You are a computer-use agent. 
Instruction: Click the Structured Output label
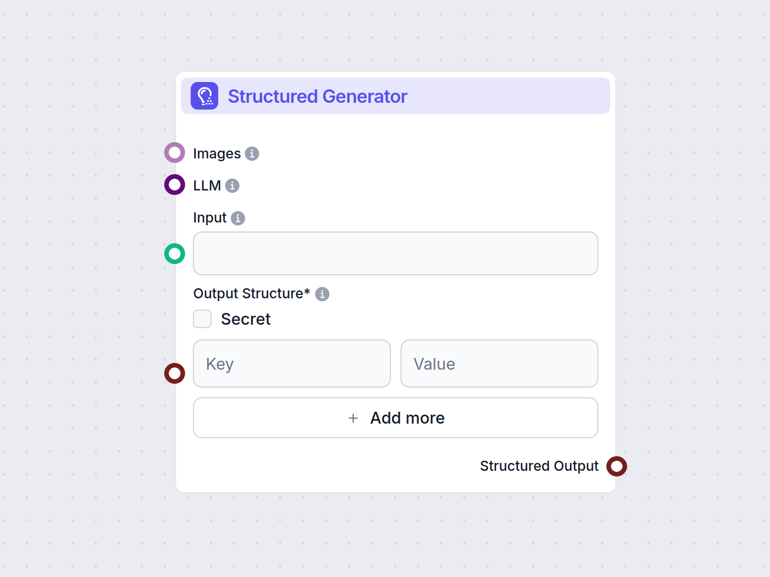point(539,466)
